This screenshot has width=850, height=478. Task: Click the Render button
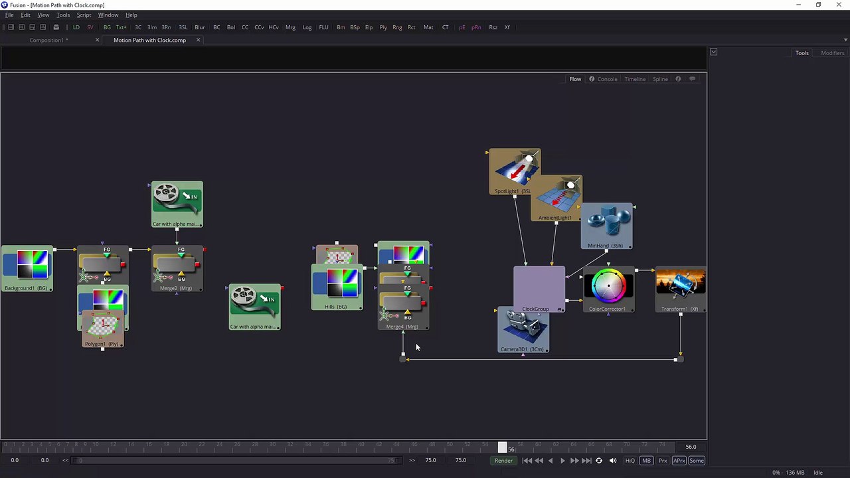pos(503,461)
